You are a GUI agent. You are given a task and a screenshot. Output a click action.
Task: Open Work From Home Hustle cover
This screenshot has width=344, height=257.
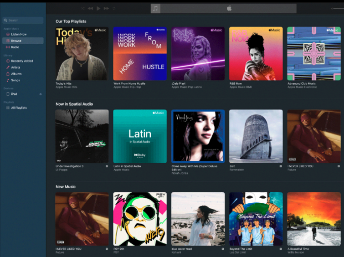pyautogui.click(x=140, y=54)
